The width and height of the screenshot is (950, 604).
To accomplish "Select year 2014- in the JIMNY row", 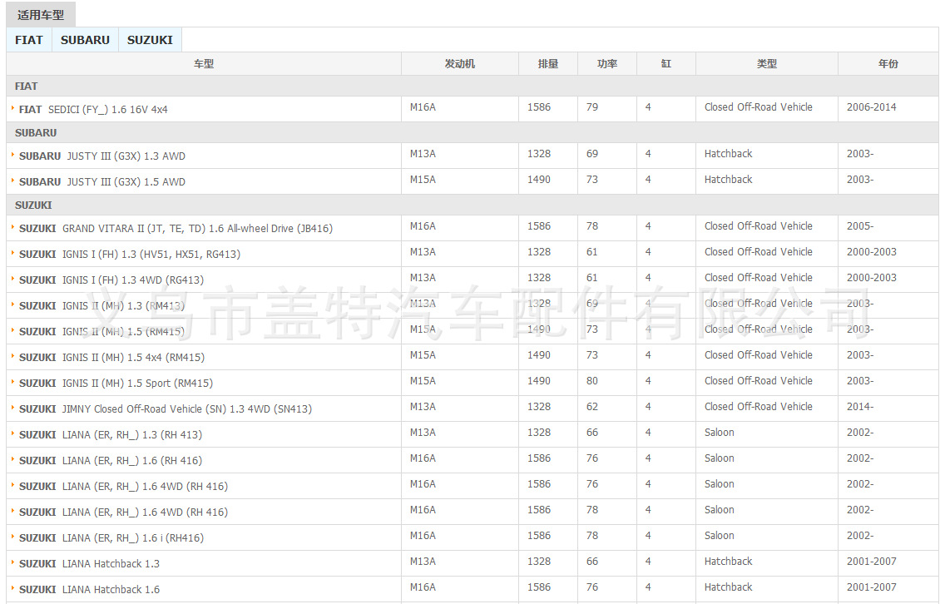I will pyautogui.click(x=859, y=407).
